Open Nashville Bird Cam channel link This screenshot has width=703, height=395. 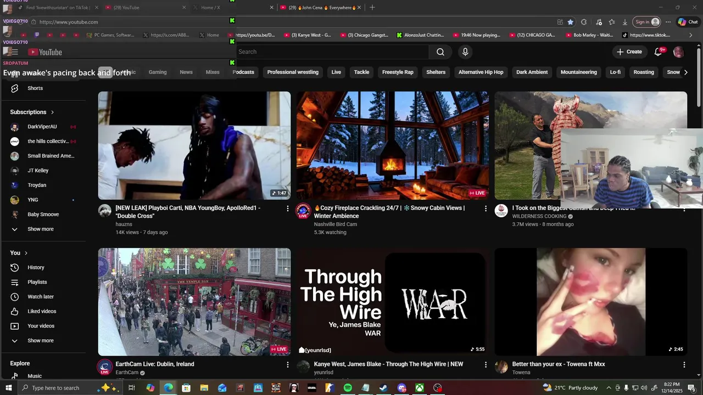click(335, 224)
